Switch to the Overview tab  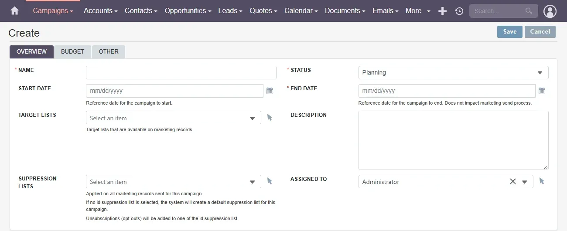[31, 51]
